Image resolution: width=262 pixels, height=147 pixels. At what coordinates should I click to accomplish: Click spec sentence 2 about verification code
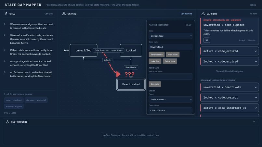pos(32,39)
